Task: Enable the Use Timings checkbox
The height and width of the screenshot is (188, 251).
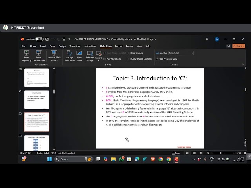Action: click(x=129, y=53)
